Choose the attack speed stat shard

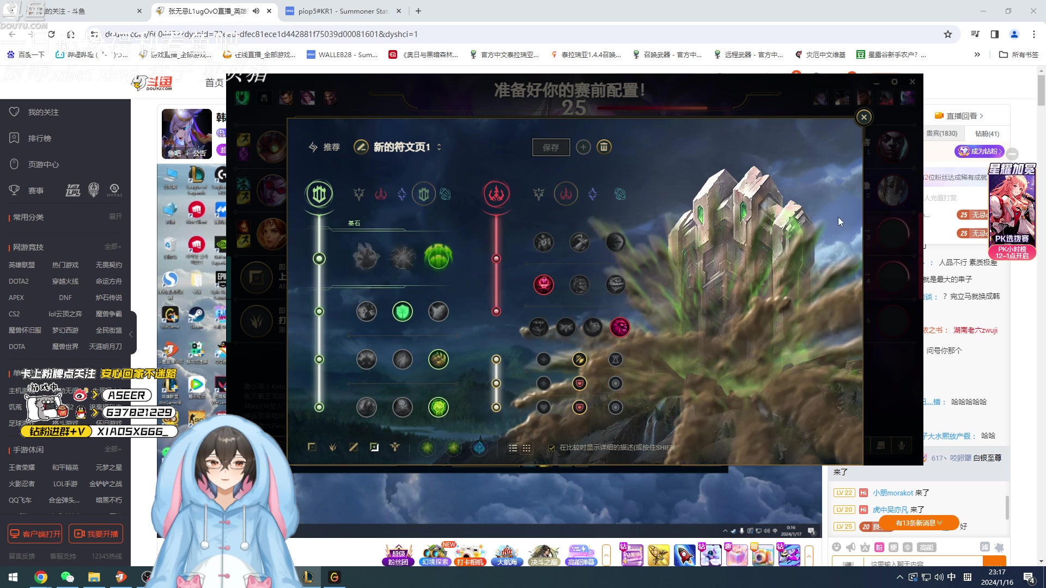(579, 359)
